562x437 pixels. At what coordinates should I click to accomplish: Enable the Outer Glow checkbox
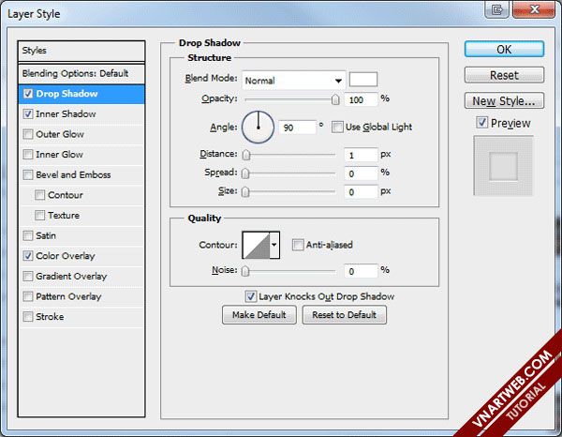pyautogui.click(x=28, y=134)
